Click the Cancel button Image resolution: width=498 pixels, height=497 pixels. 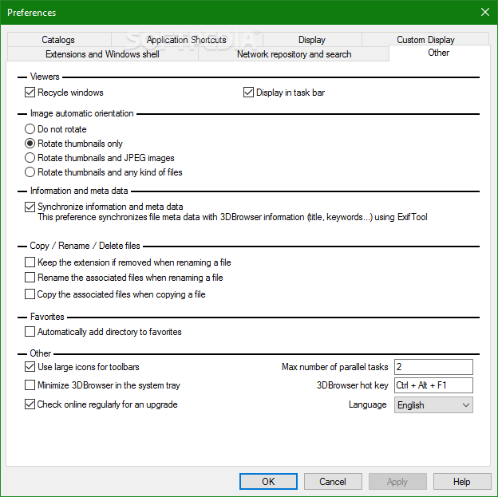(x=333, y=481)
